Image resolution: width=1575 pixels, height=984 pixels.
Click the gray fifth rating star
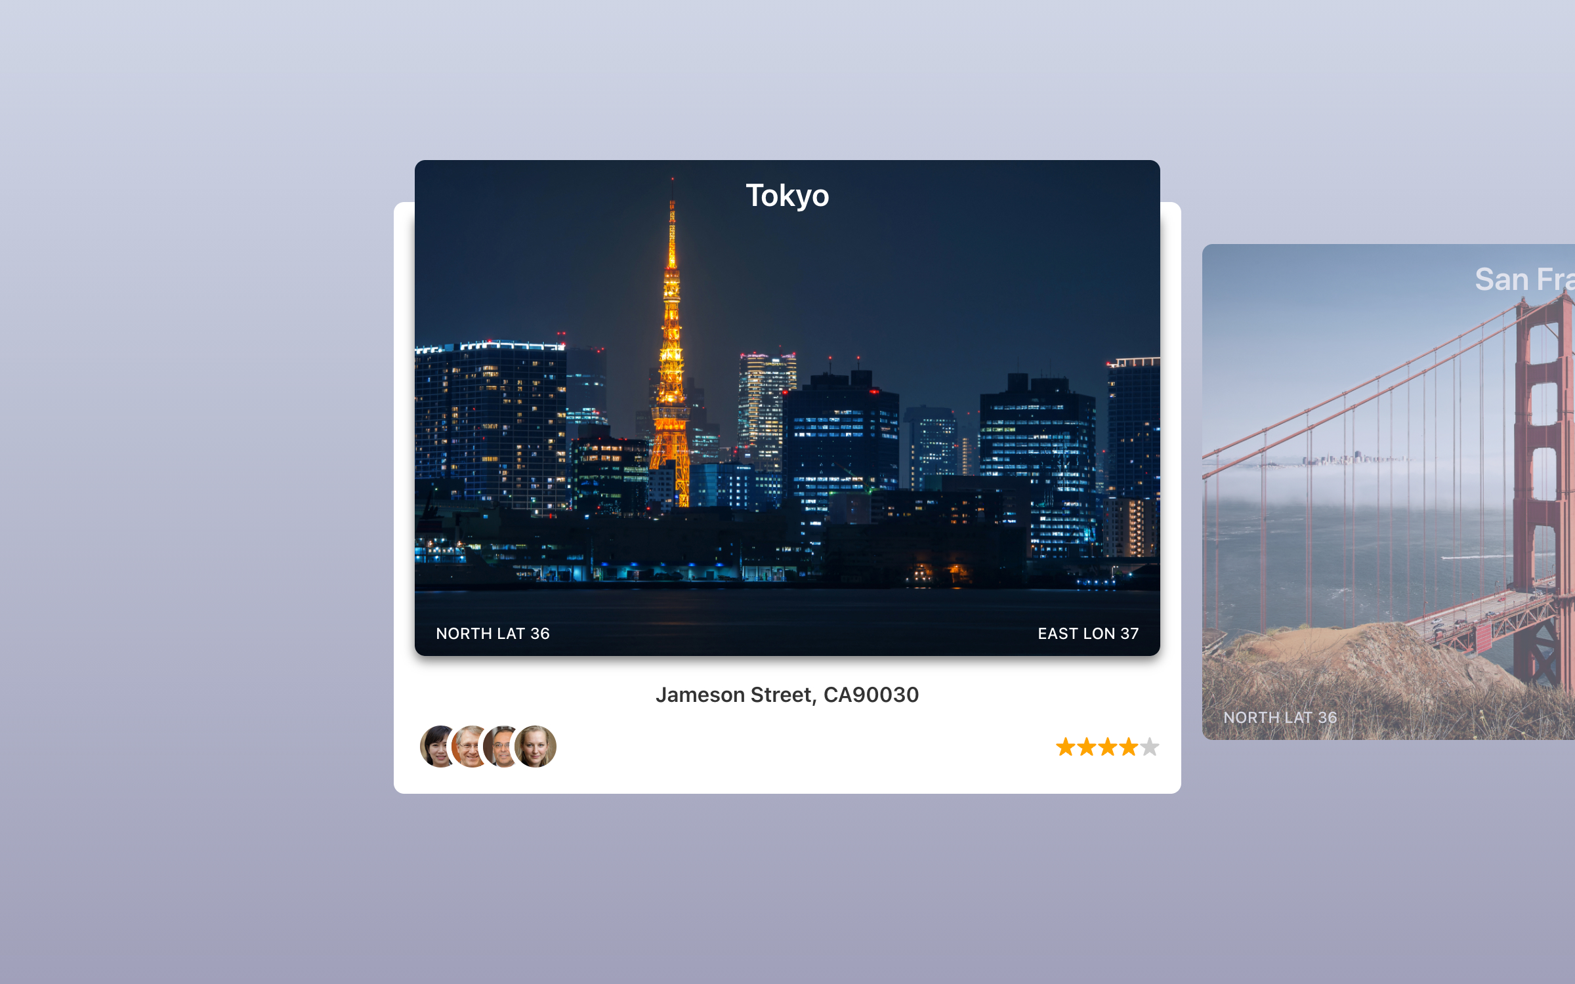click(x=1149, y=747)
